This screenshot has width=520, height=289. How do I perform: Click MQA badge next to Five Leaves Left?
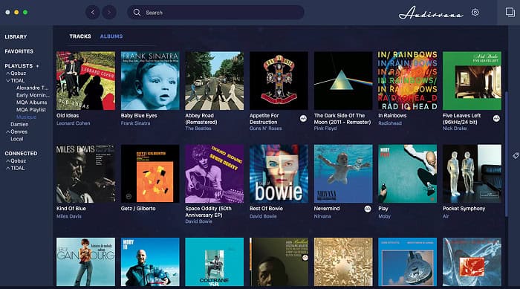(x=496, y=118)
